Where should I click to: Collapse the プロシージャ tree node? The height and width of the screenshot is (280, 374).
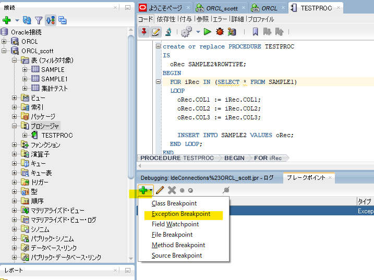coord(15,126)
